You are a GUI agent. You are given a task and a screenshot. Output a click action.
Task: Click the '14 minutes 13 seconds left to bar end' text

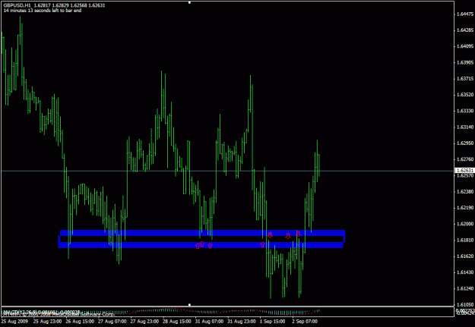pyautogui.click(x=42, y=11)
